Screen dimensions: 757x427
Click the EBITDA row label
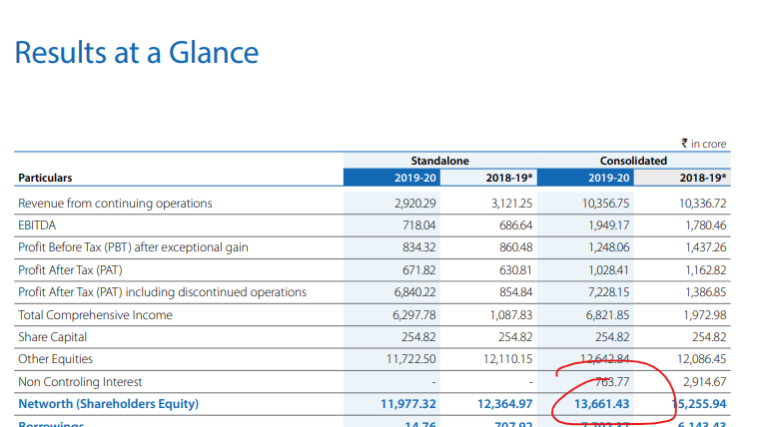click(x=36, y=225)
